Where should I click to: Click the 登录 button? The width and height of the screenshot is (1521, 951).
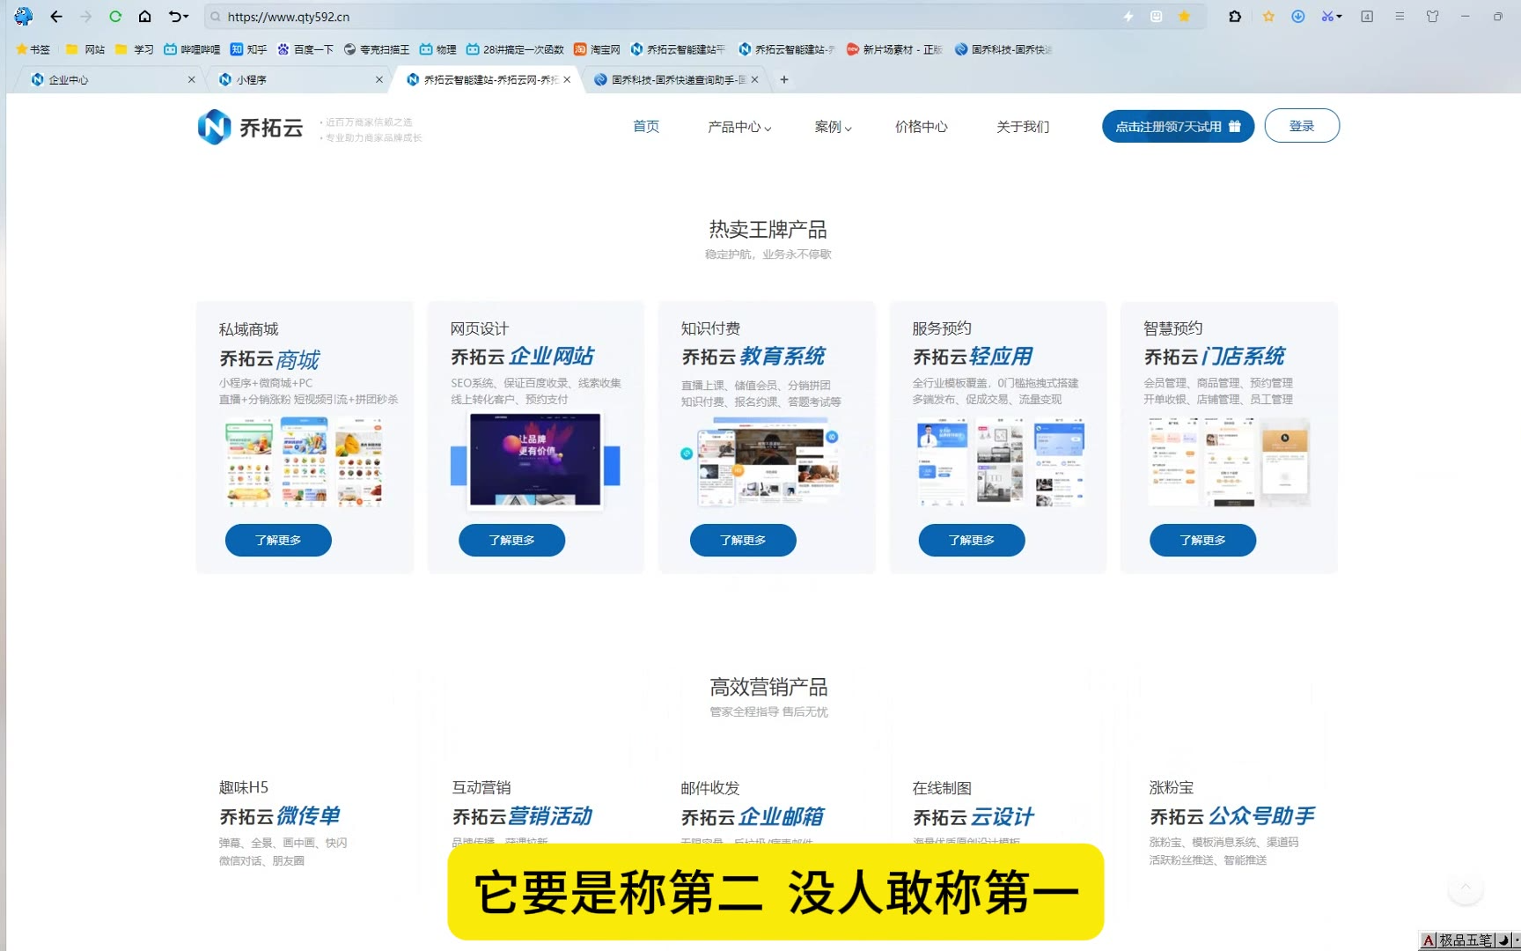[x=1301, y=126]
